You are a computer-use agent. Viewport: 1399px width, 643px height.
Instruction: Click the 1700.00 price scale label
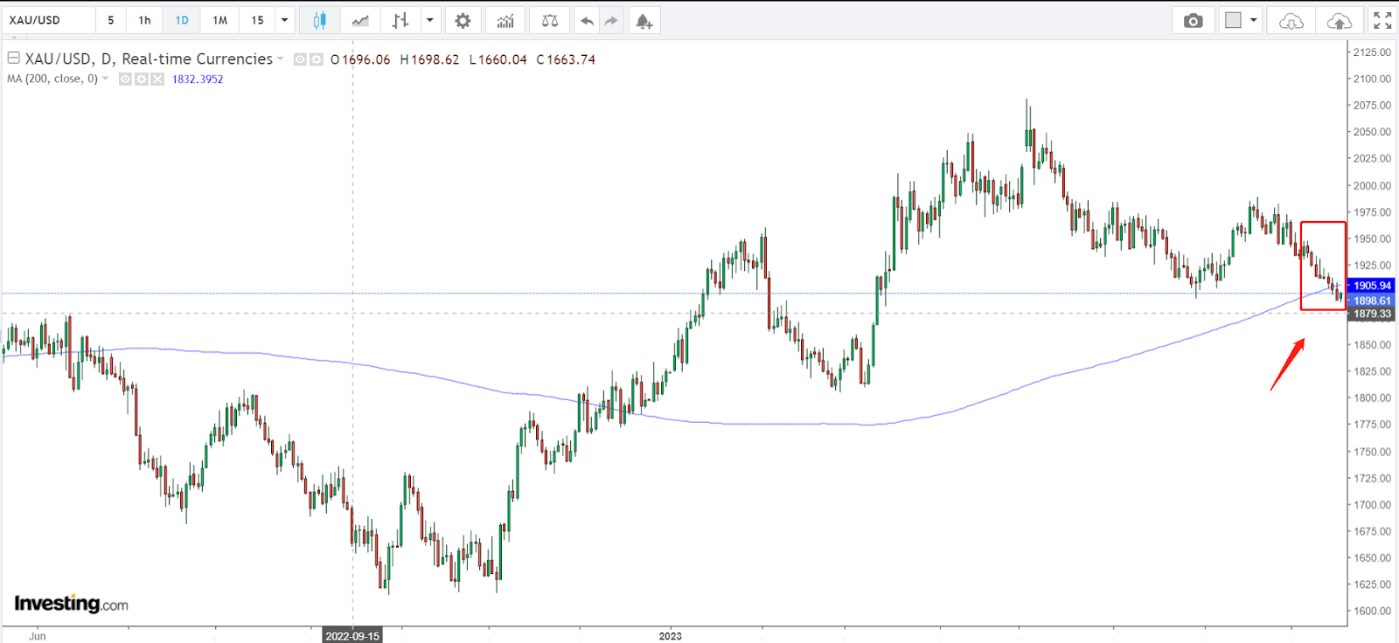click(x=1372, y=504)
